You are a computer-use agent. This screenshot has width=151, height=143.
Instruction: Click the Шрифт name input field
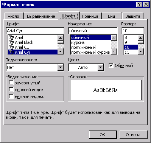click(35, 31)
